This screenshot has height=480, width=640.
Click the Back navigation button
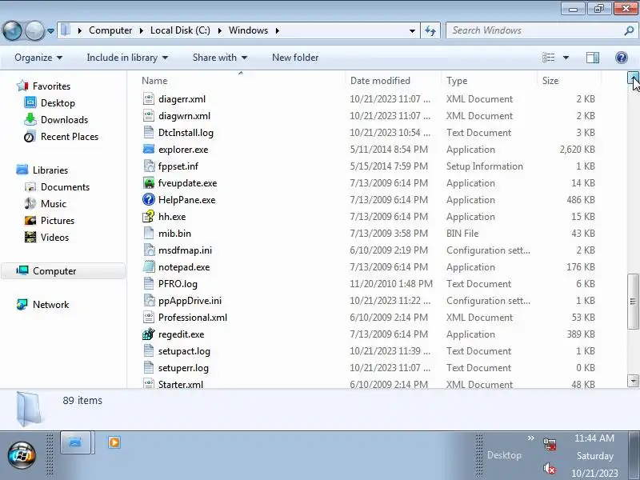coord(12,30)
